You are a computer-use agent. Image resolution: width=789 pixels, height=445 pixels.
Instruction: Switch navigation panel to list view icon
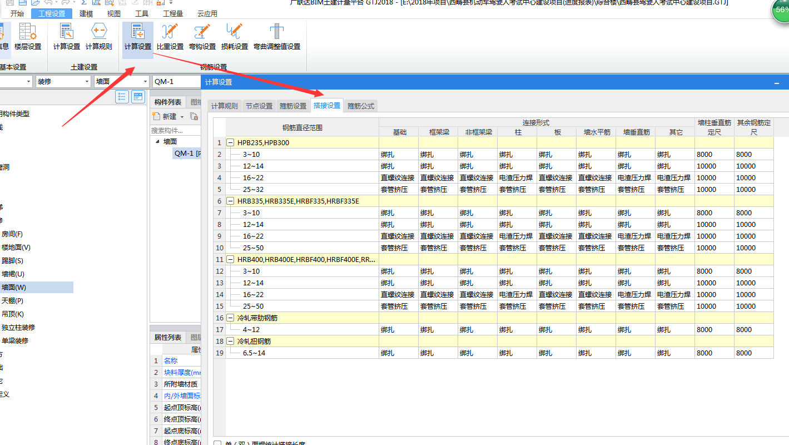122,97
